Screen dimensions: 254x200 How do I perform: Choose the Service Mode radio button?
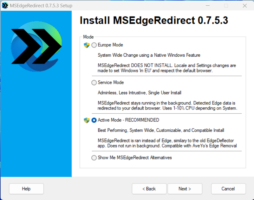(x=94, y=83)
